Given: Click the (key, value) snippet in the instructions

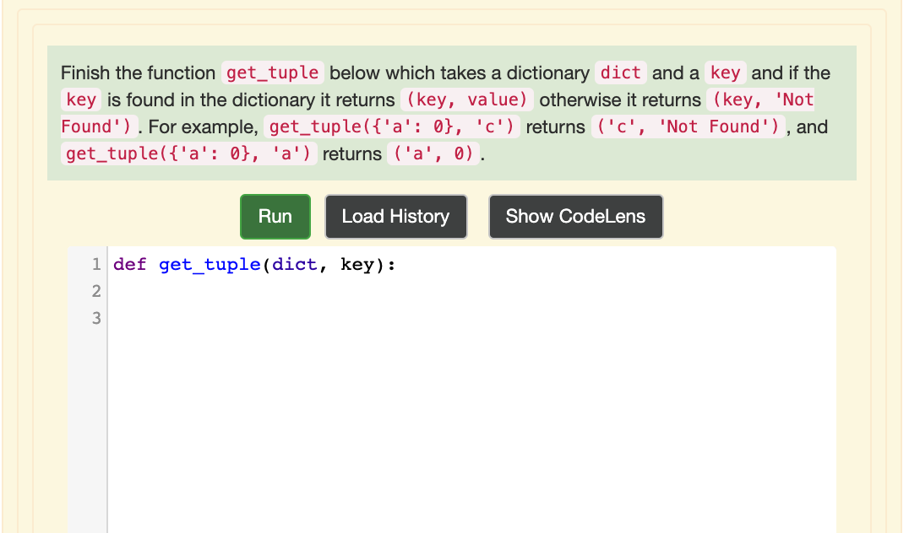Looking at the screenshot, I should point(466,100).
